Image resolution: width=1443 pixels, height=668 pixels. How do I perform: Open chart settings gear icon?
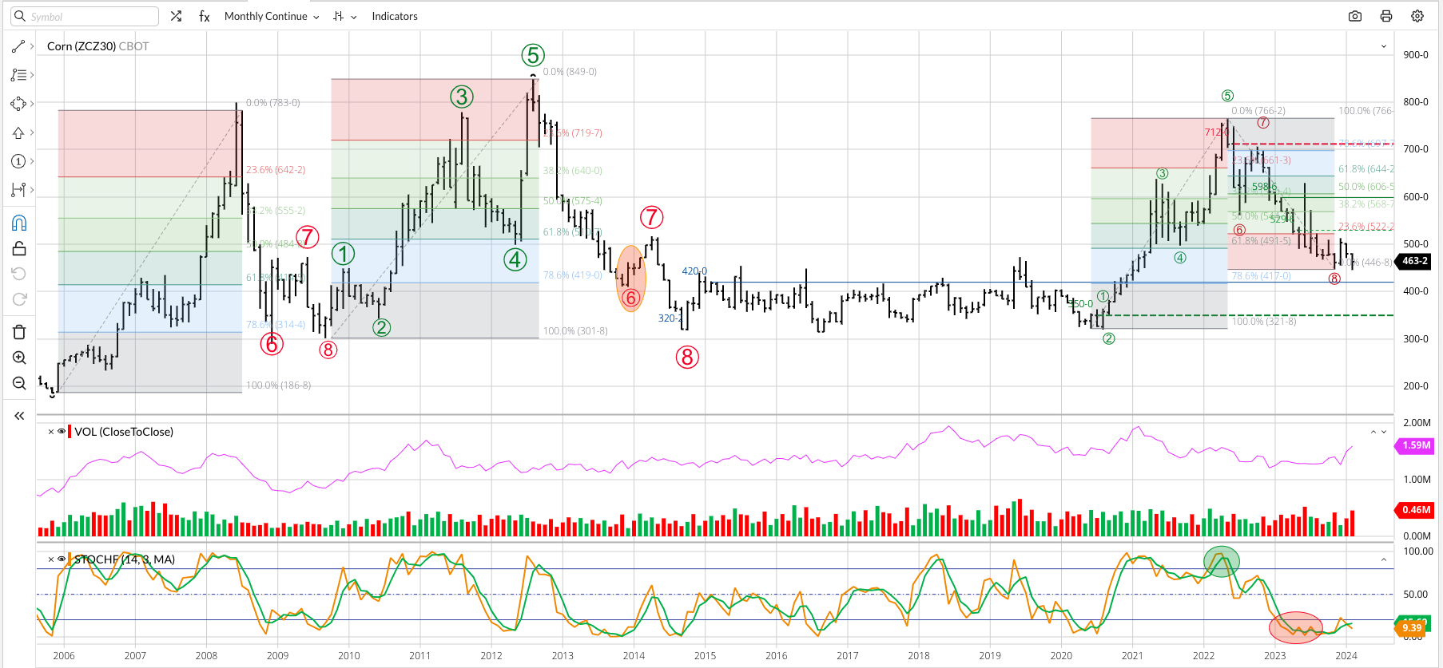coord(1417,16)
